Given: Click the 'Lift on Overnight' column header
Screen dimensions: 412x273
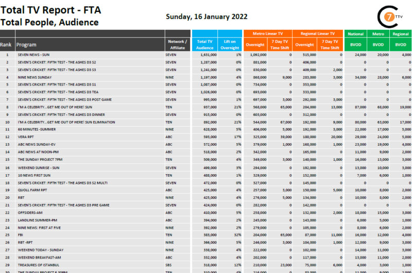Looking at the screenshot, I should (x=230, y=44).
